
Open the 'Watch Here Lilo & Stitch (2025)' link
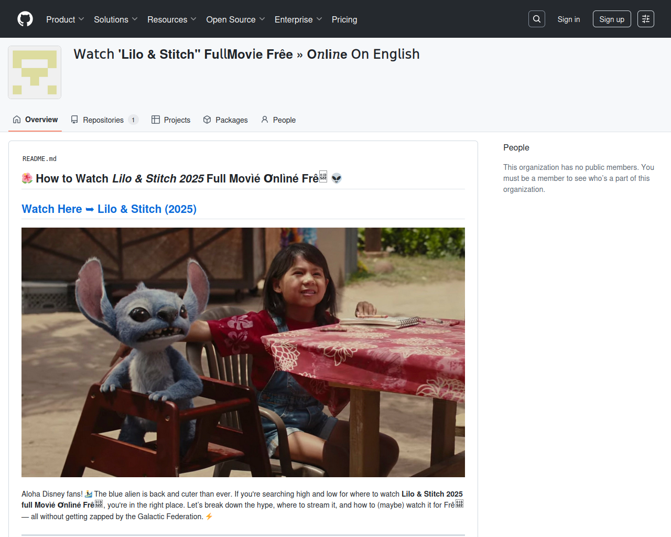[109, 209]
